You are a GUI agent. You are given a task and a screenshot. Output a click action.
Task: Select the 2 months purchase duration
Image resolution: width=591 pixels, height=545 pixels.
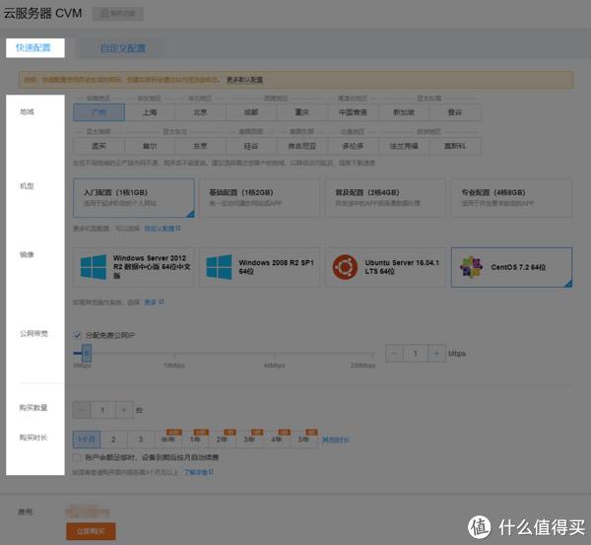[114, 440]
